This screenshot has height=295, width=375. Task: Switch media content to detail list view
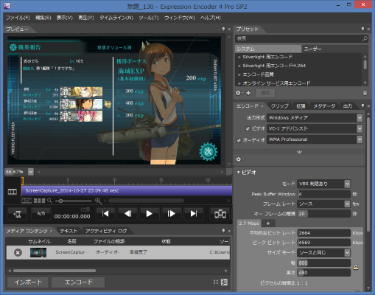coord(224,282)
